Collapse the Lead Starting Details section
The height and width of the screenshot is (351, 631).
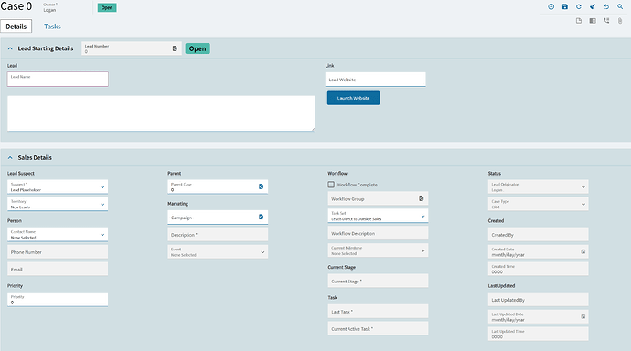pyautogui.click(x=10, y=48)
